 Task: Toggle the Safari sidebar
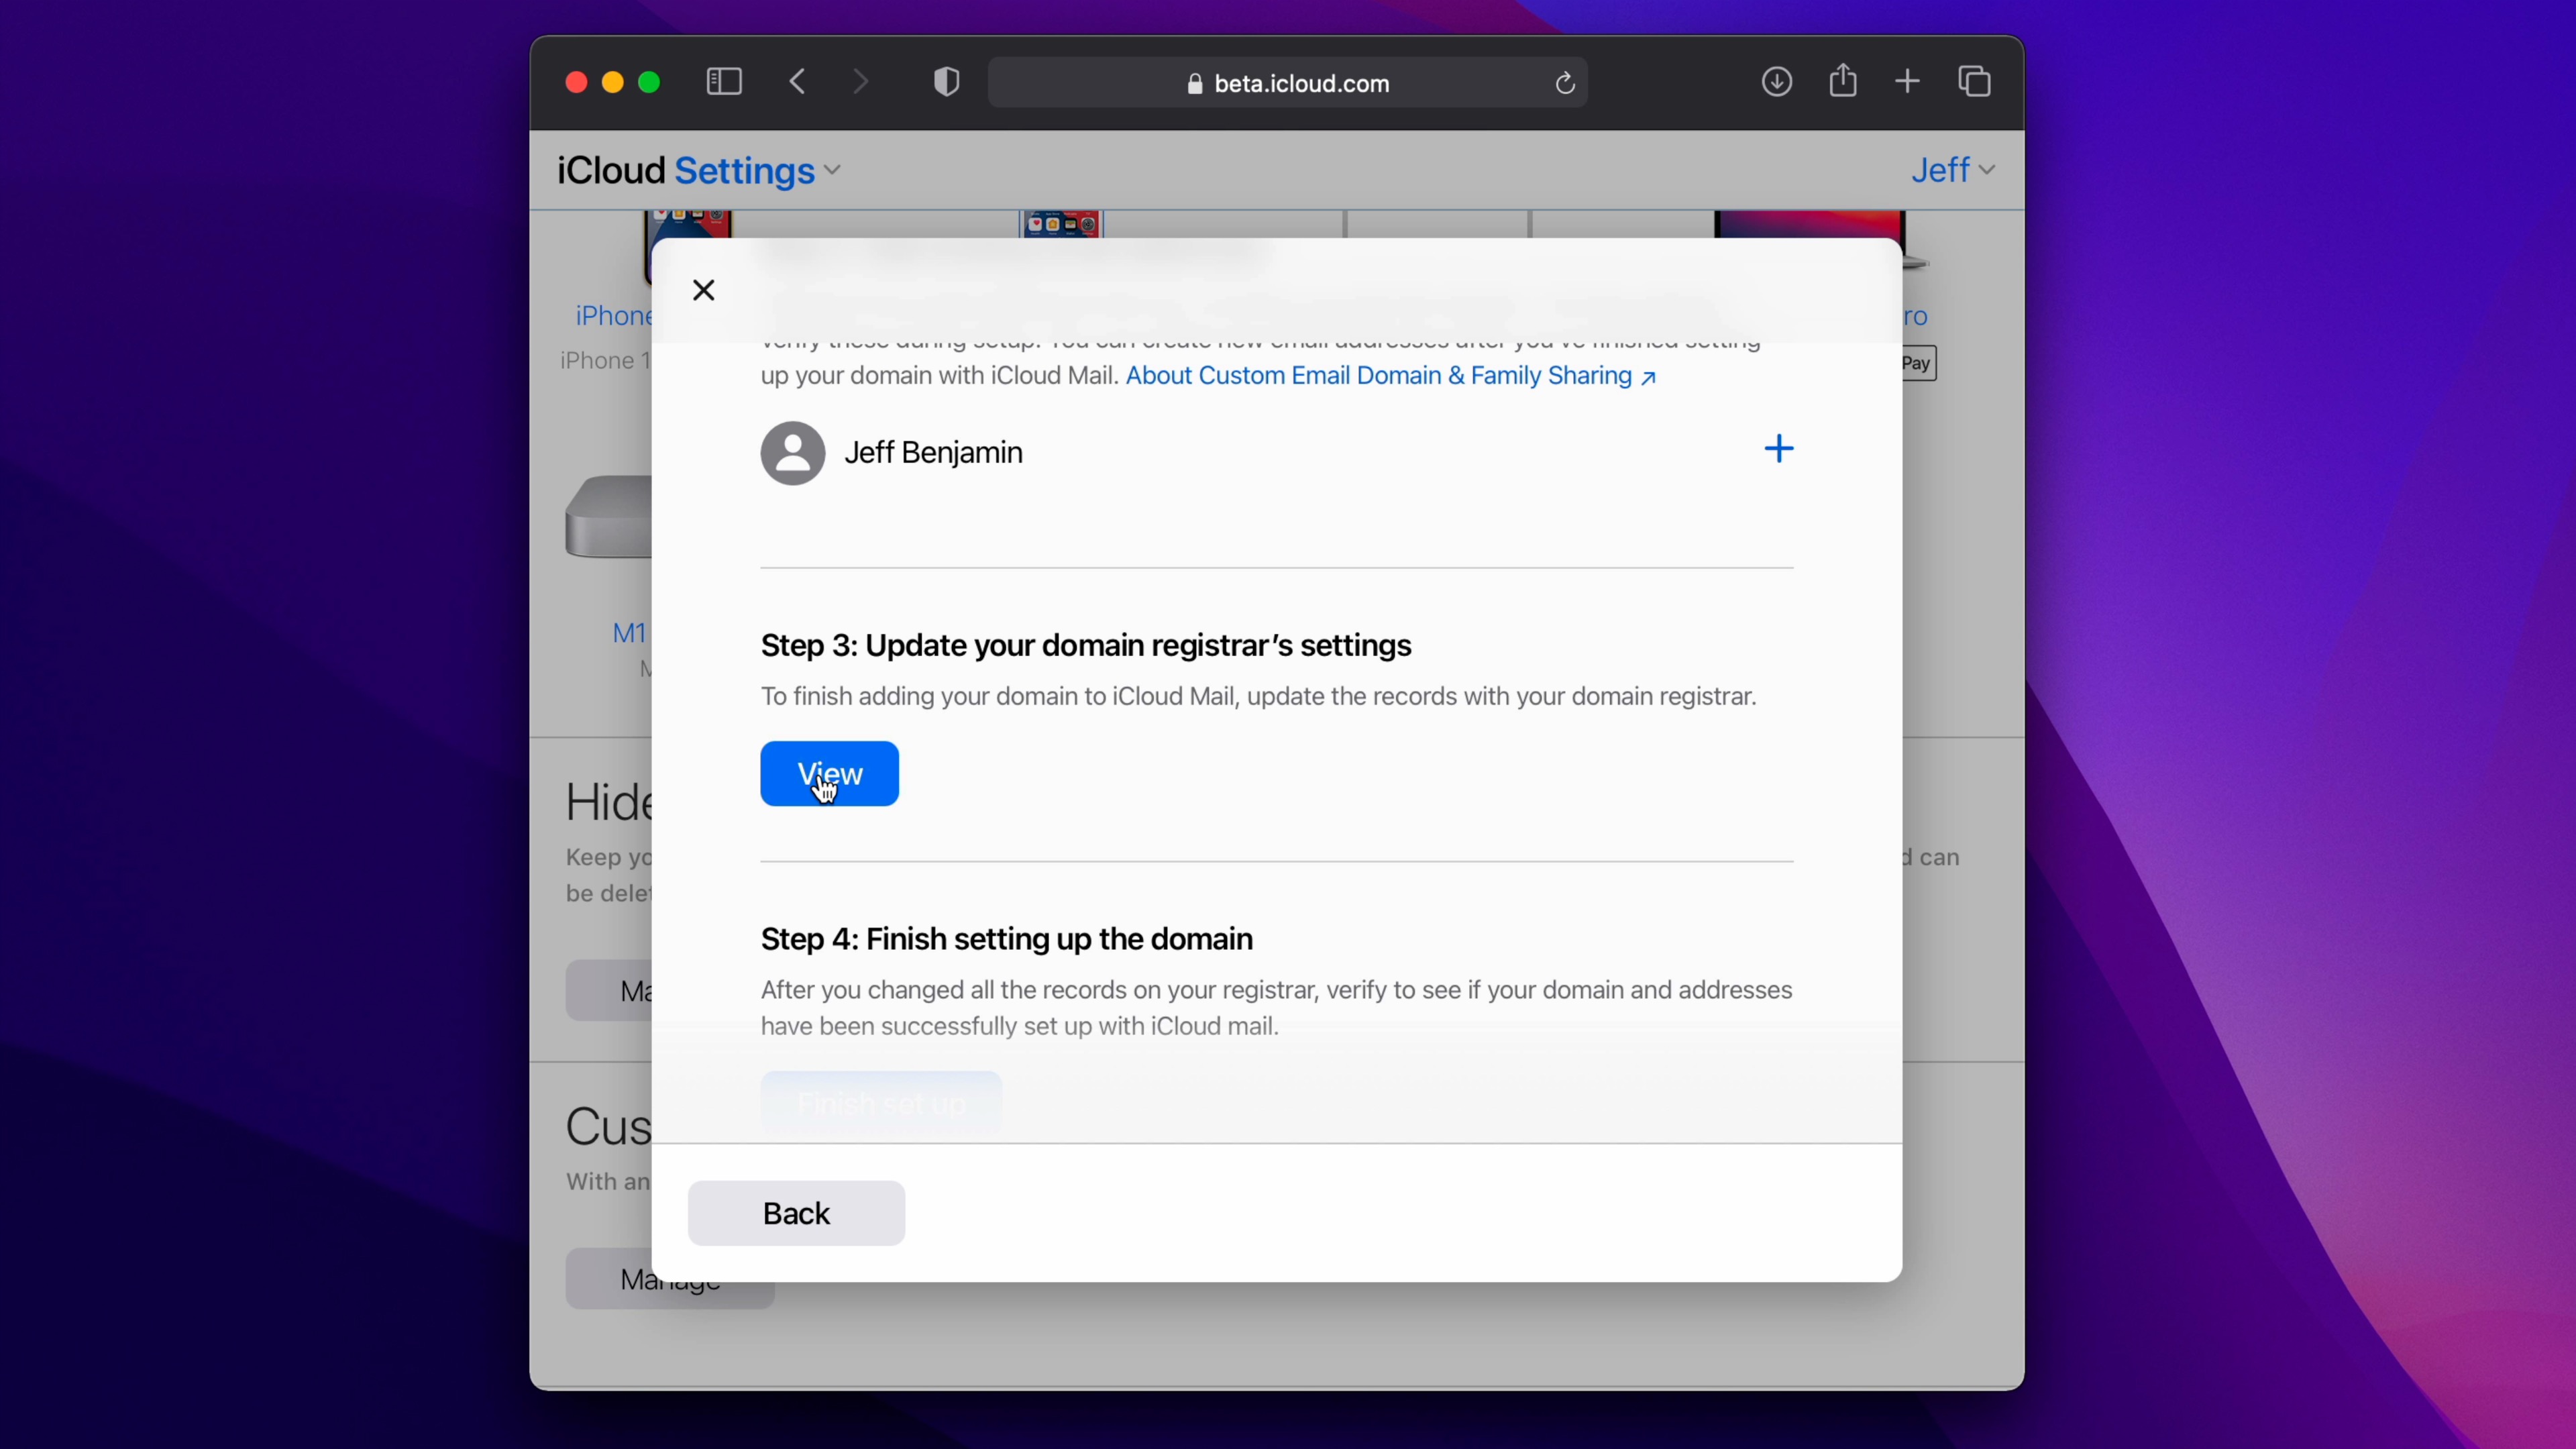click(724, 82)
